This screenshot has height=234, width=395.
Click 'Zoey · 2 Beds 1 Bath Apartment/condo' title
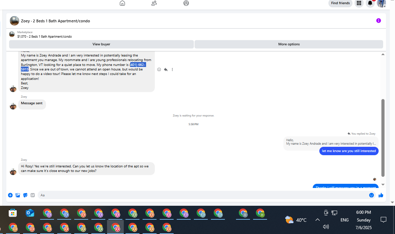click(x=55, y=21)
